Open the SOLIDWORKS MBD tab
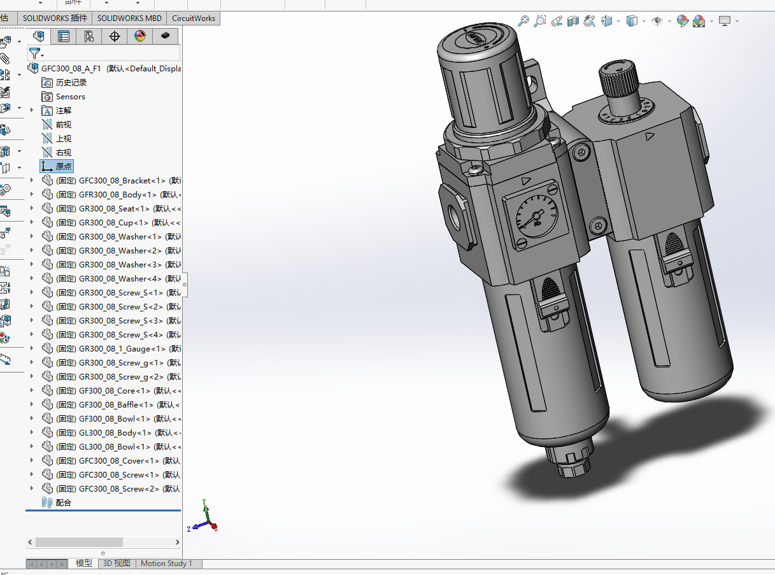 (129, 18)
